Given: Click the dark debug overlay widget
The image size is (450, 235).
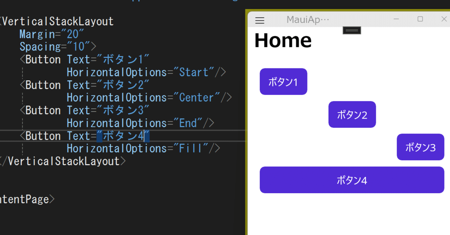Looking at the screenshot, I should tap(352, 30).
